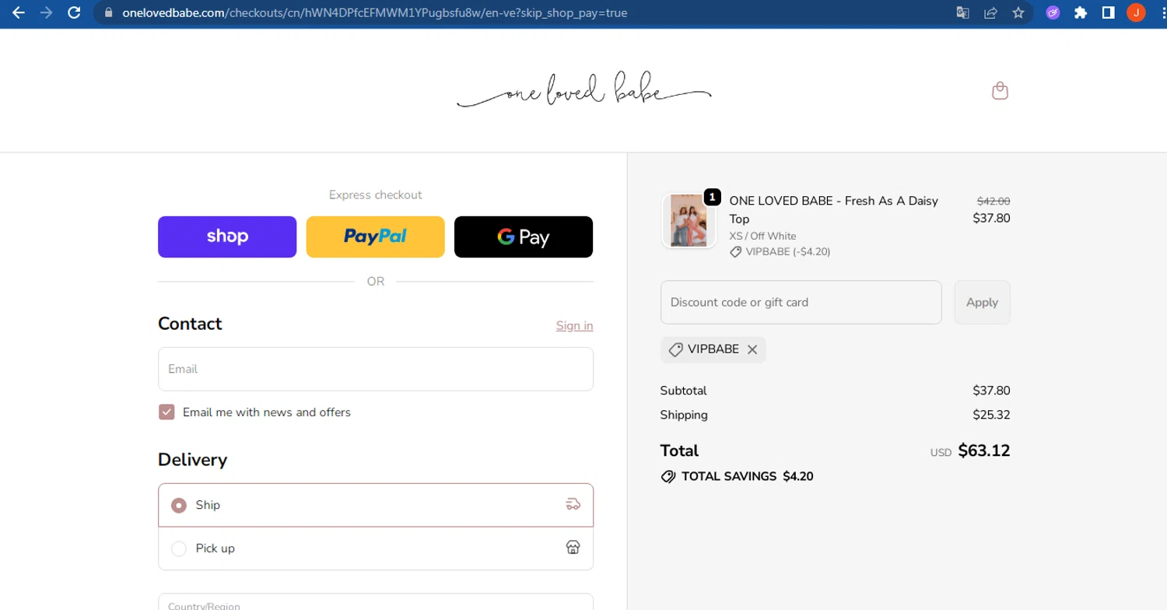Toggle Email me with news and offers
This screenshot has width=1167, height=610.
click(x=166, y=412)
